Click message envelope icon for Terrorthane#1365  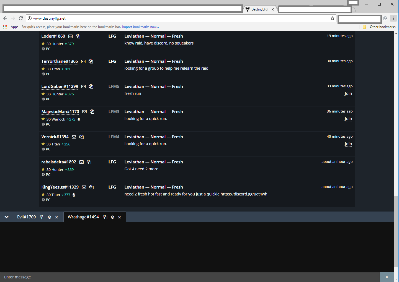click(x=83, y=61)
